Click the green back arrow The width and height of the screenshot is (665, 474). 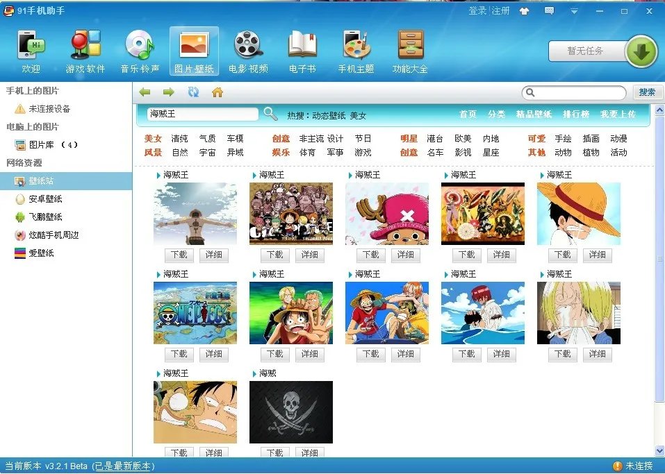[x=145, y=91]
